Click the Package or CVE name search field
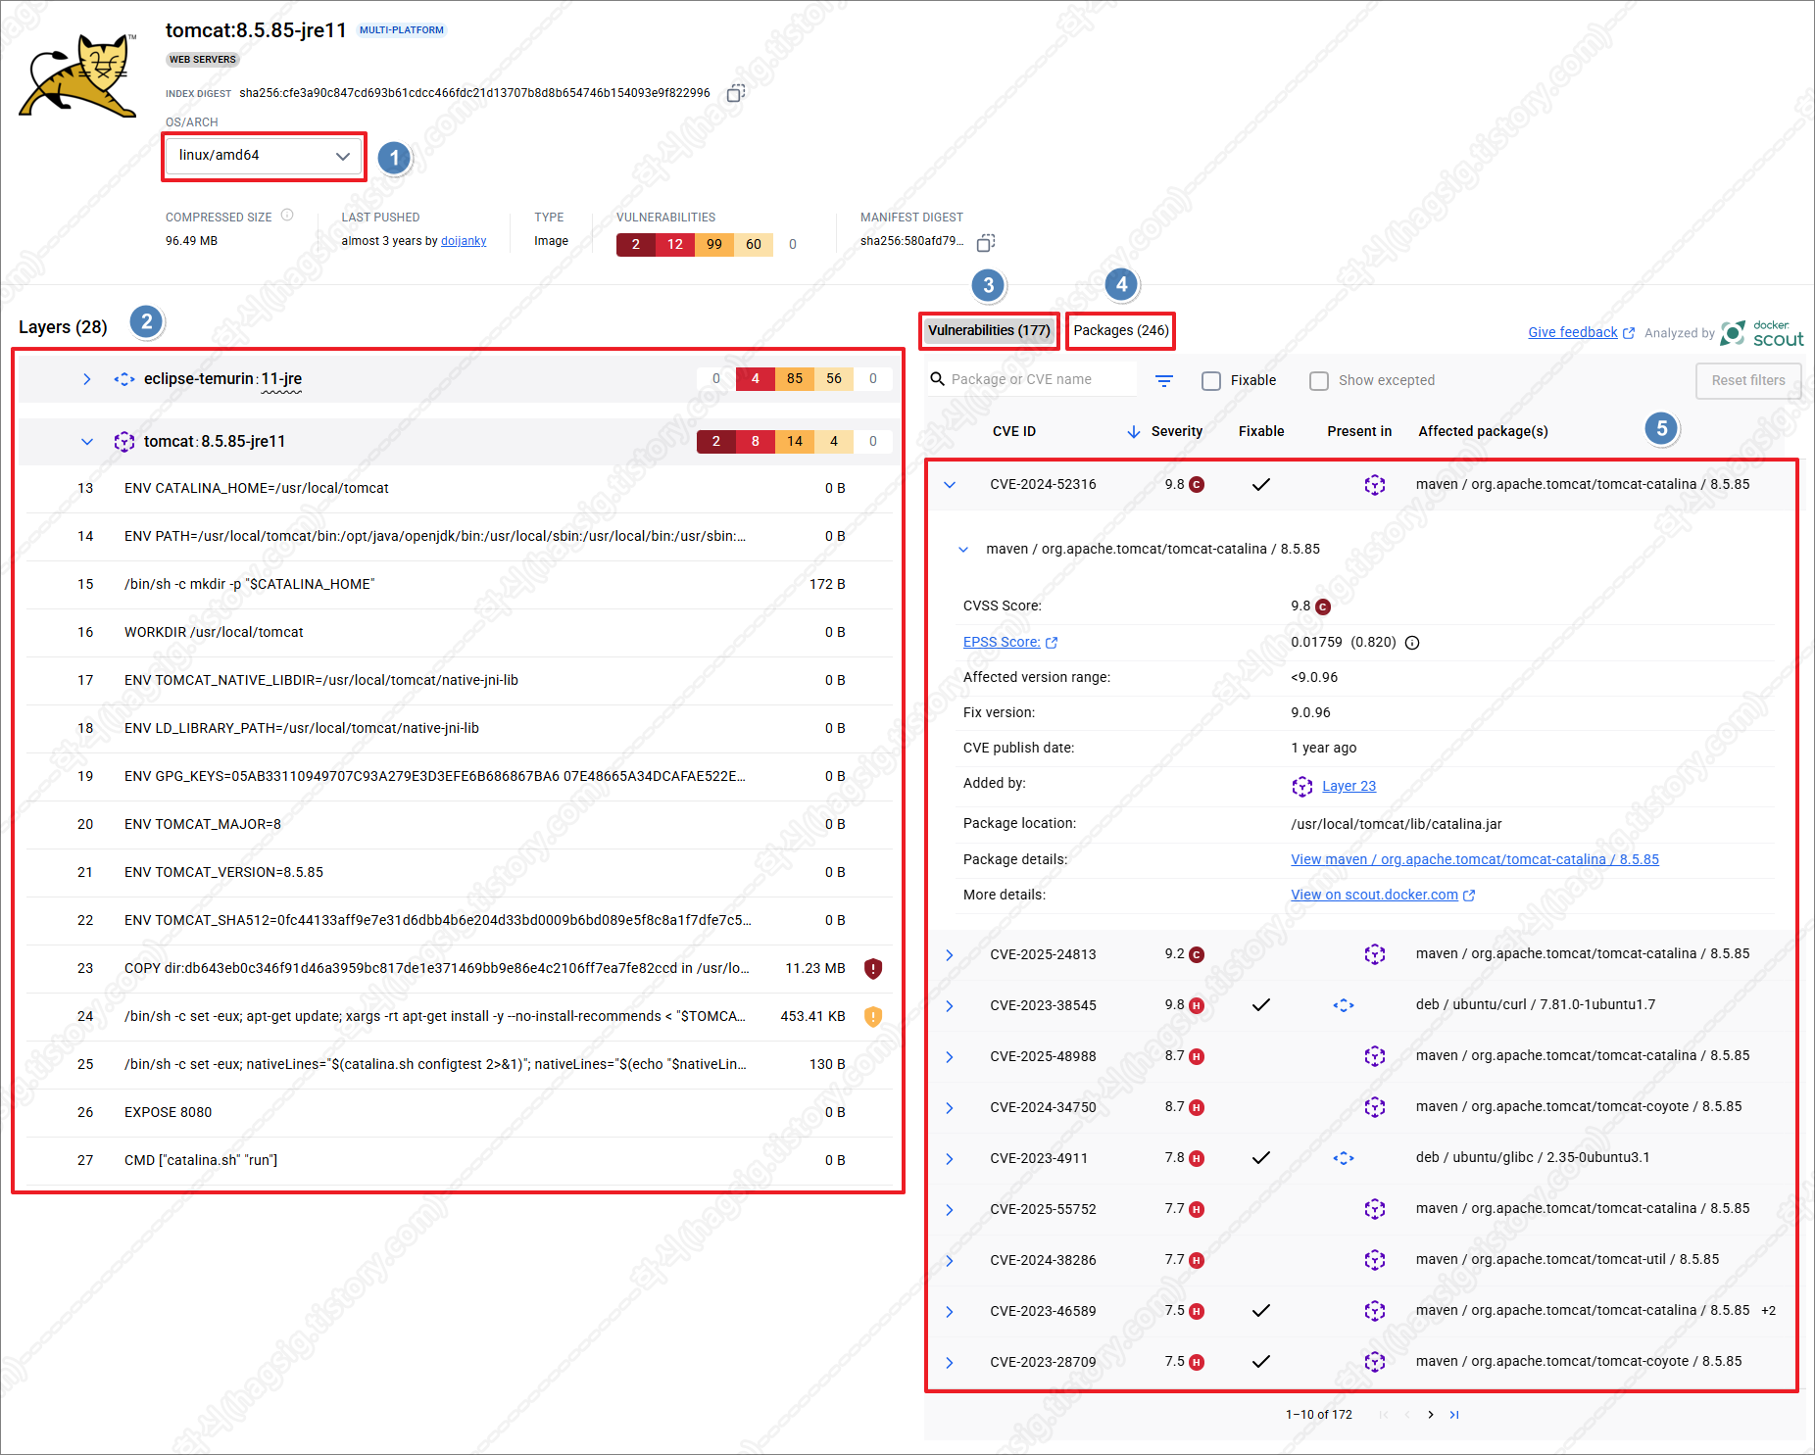 click(x=1031, y=379)
